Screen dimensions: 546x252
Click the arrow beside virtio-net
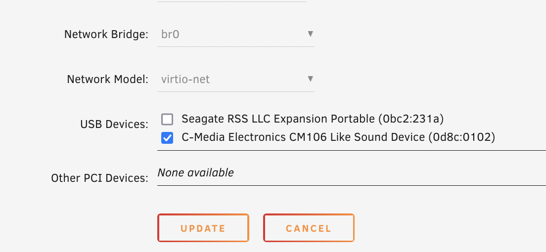pyautogui.click(x=310, y=79)
